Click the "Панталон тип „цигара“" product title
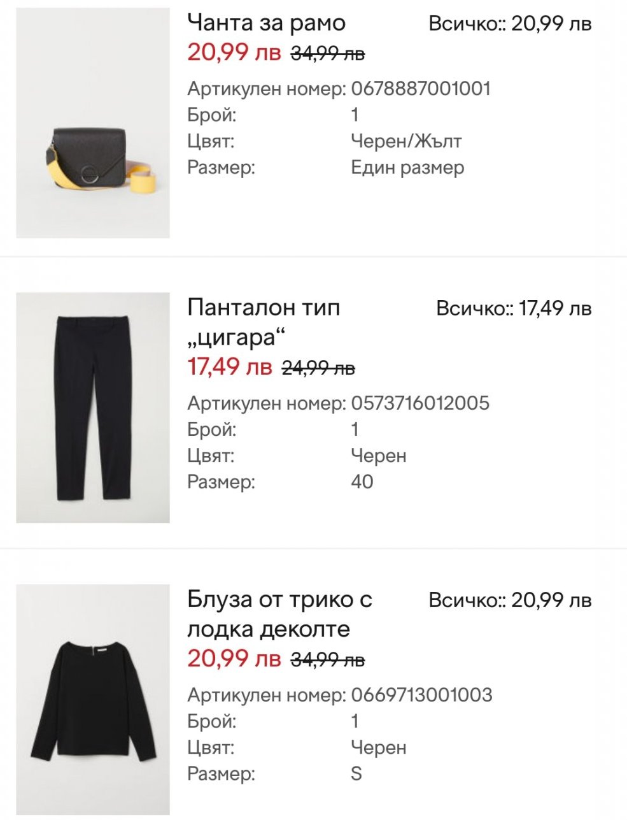This screenshot has width=627, height=820. [x=264, y=322]
